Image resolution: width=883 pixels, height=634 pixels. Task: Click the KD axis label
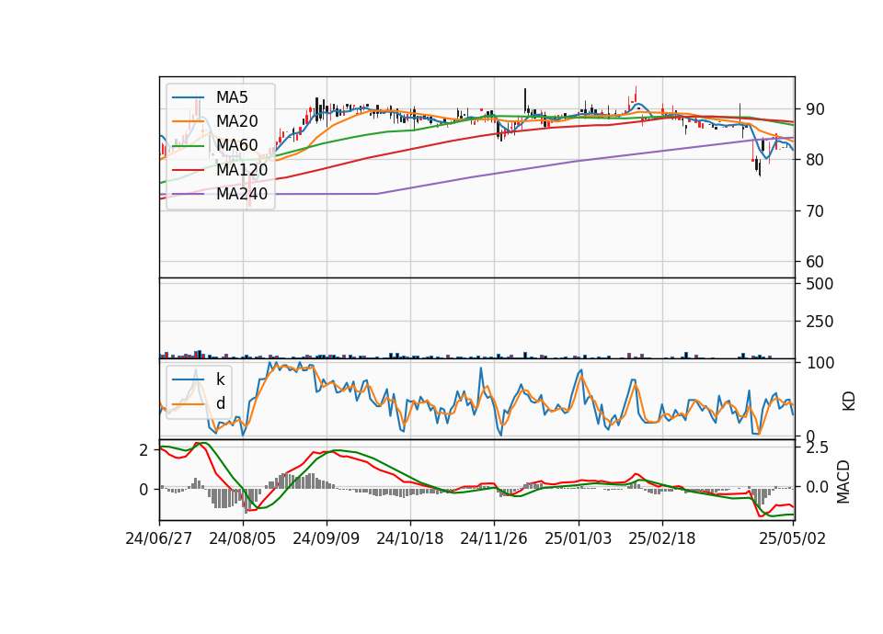[x=849, y=402]
